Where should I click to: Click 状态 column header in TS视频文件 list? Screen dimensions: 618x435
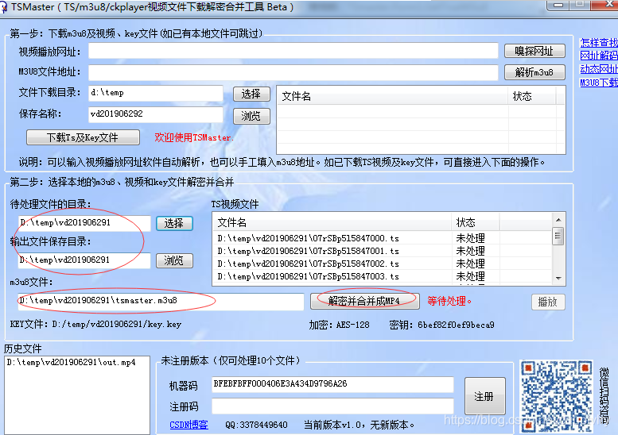(x=476, y=222)
